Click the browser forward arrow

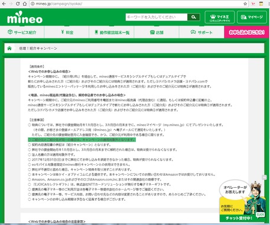[x=11, y=4]
